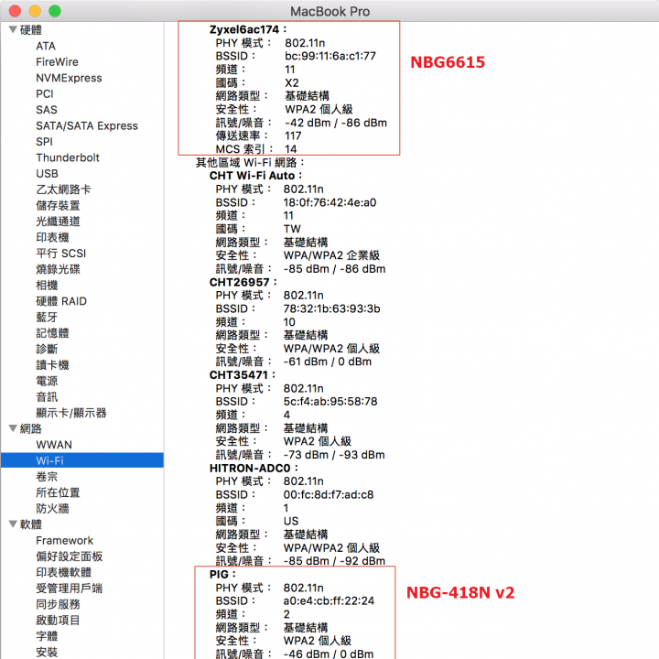Select 受管理用戶端 managed client entry

pyautogui.click(x=70, y=589)
